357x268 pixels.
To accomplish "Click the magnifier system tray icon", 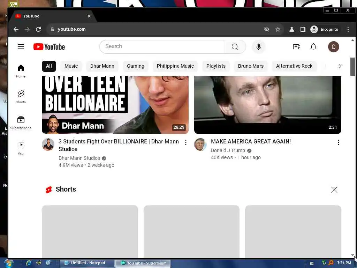I will [x=331, y=263].
